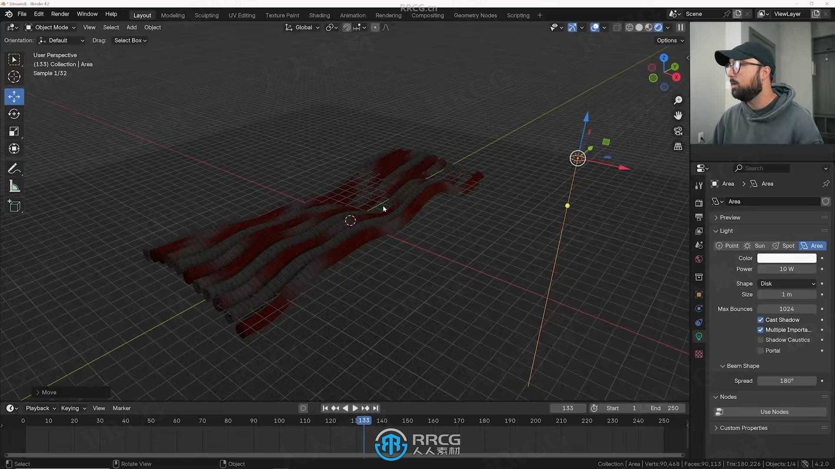Viewport: 835px width, 469px height.
Task: Switch to material preview shading
Action: [648, 27]
